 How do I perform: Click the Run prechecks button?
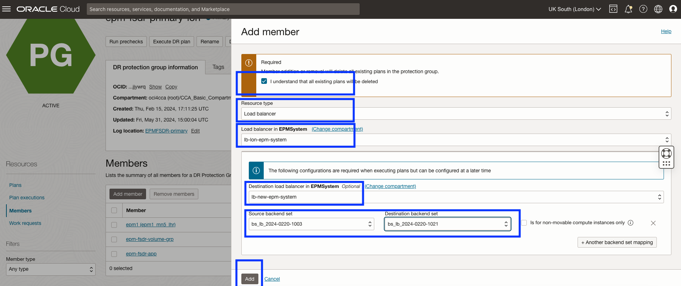[126, 42]
